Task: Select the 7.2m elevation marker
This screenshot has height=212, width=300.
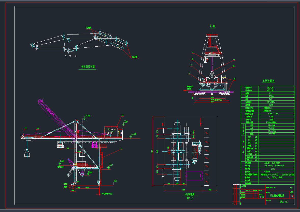Action: pos(111,165)
